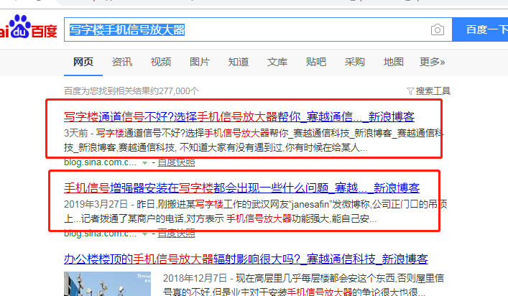Open 百度快照 under the first result

[x=176, y=162]
